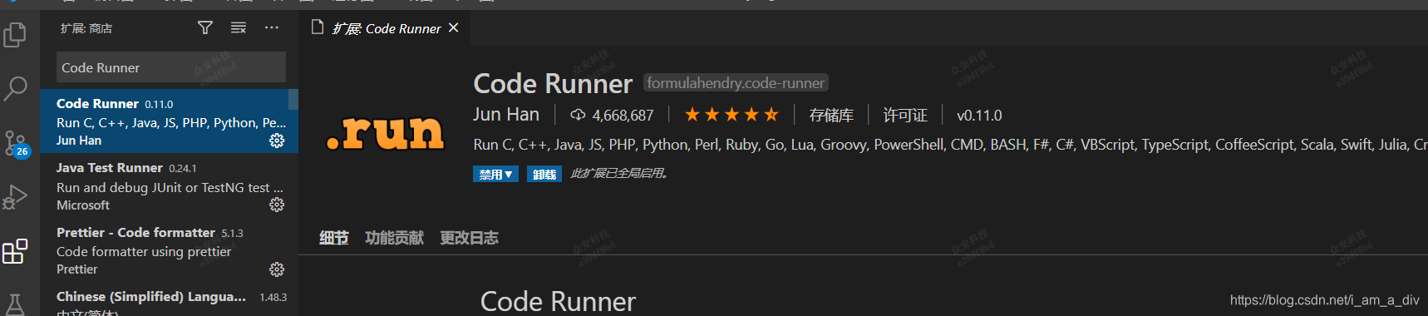Open the manage gear for Prettier
Image resolution: width=1428 pixels, height=316 pixels.
(277, 269)
